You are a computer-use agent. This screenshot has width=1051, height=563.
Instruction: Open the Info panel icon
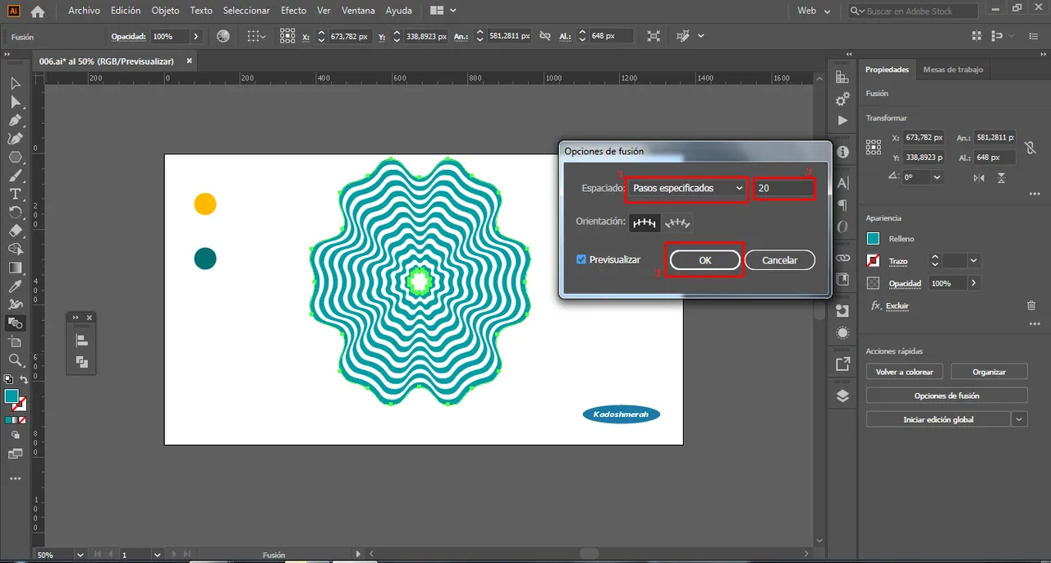pos(842,152)
